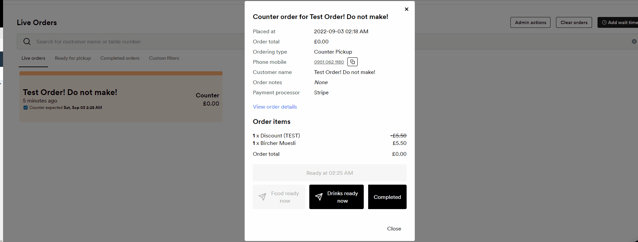Open Admin actions

click(530, 22)
